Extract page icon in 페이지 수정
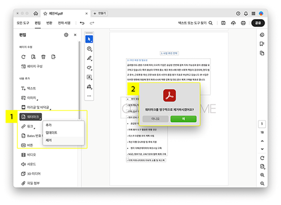Screen dimensions: 281x205 (33, 57)
